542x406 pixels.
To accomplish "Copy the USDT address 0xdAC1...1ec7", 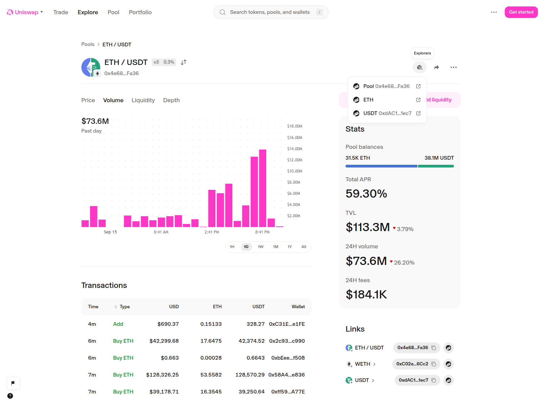I will click(434, 380).
